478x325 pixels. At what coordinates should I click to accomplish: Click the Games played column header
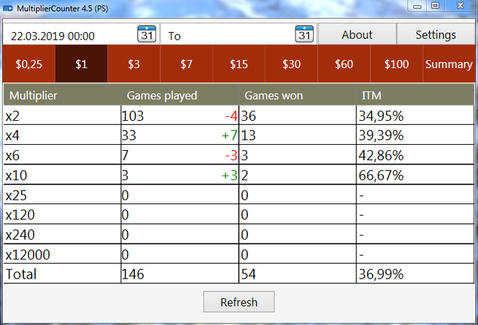(180, 95)
